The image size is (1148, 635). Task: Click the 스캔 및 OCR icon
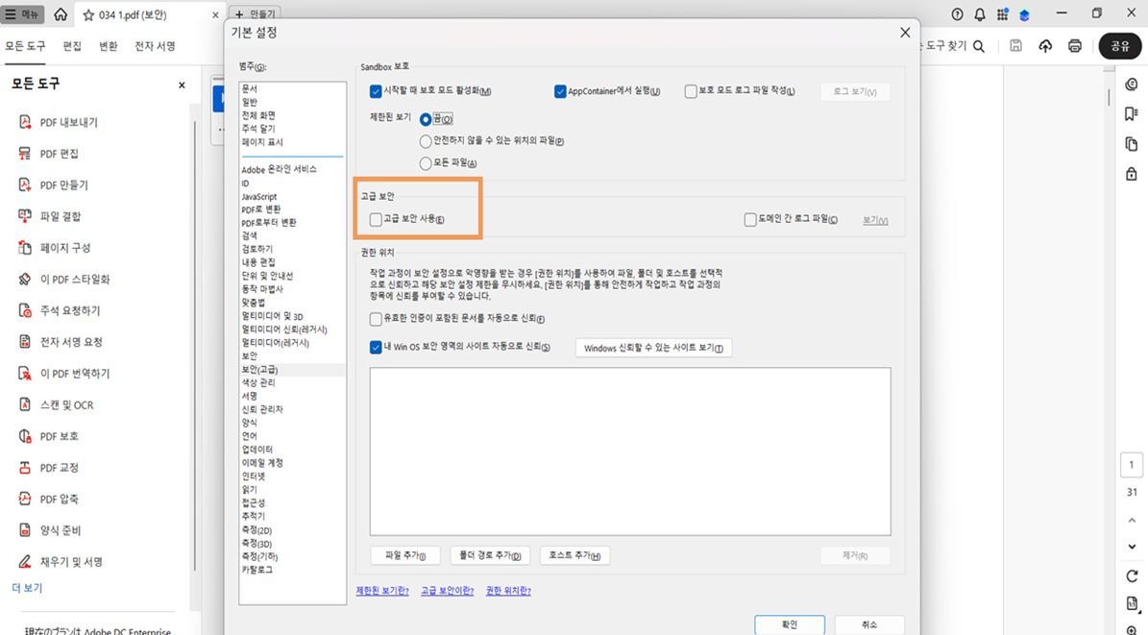[x=25, y=404]
